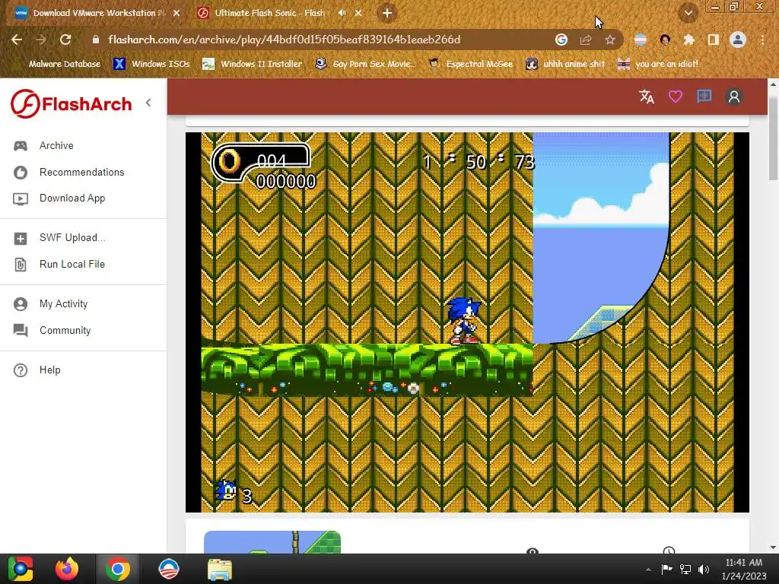Screen dimensions: 779x584
Task: Close the VMware Workstation tab
Action: point(176,13)
